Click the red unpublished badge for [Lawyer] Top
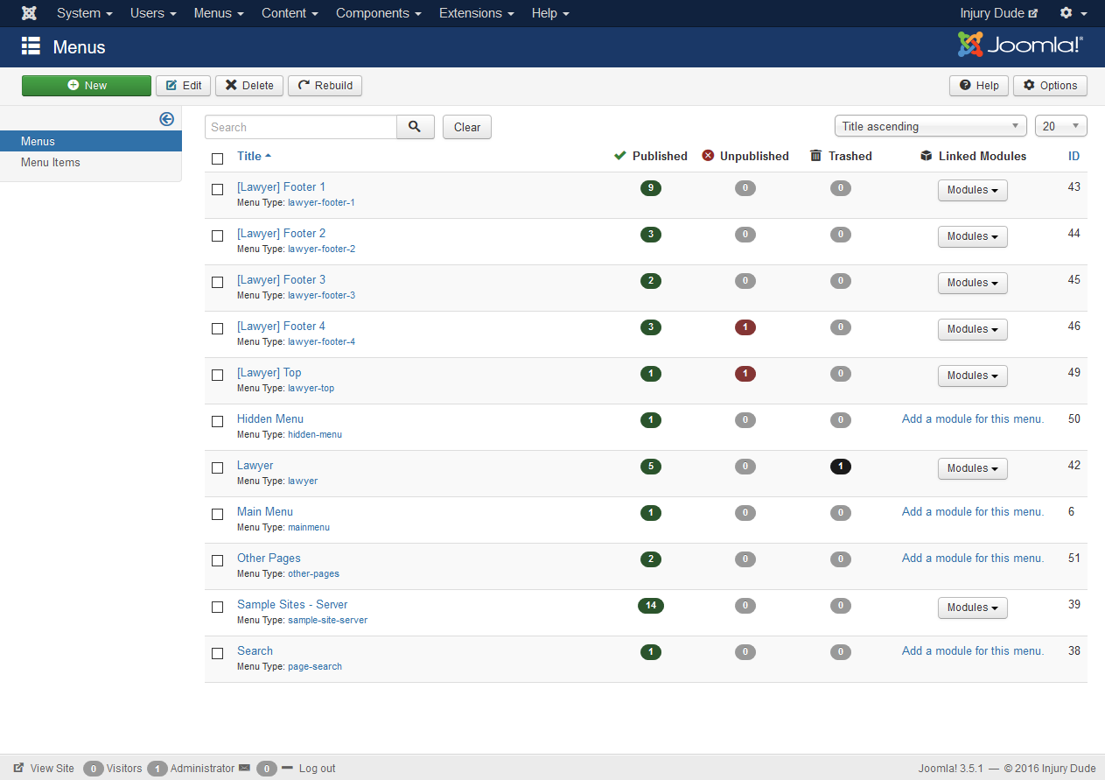Image resolution: width=1105 pixels, height=780 pixels. (x=745, y=374)
